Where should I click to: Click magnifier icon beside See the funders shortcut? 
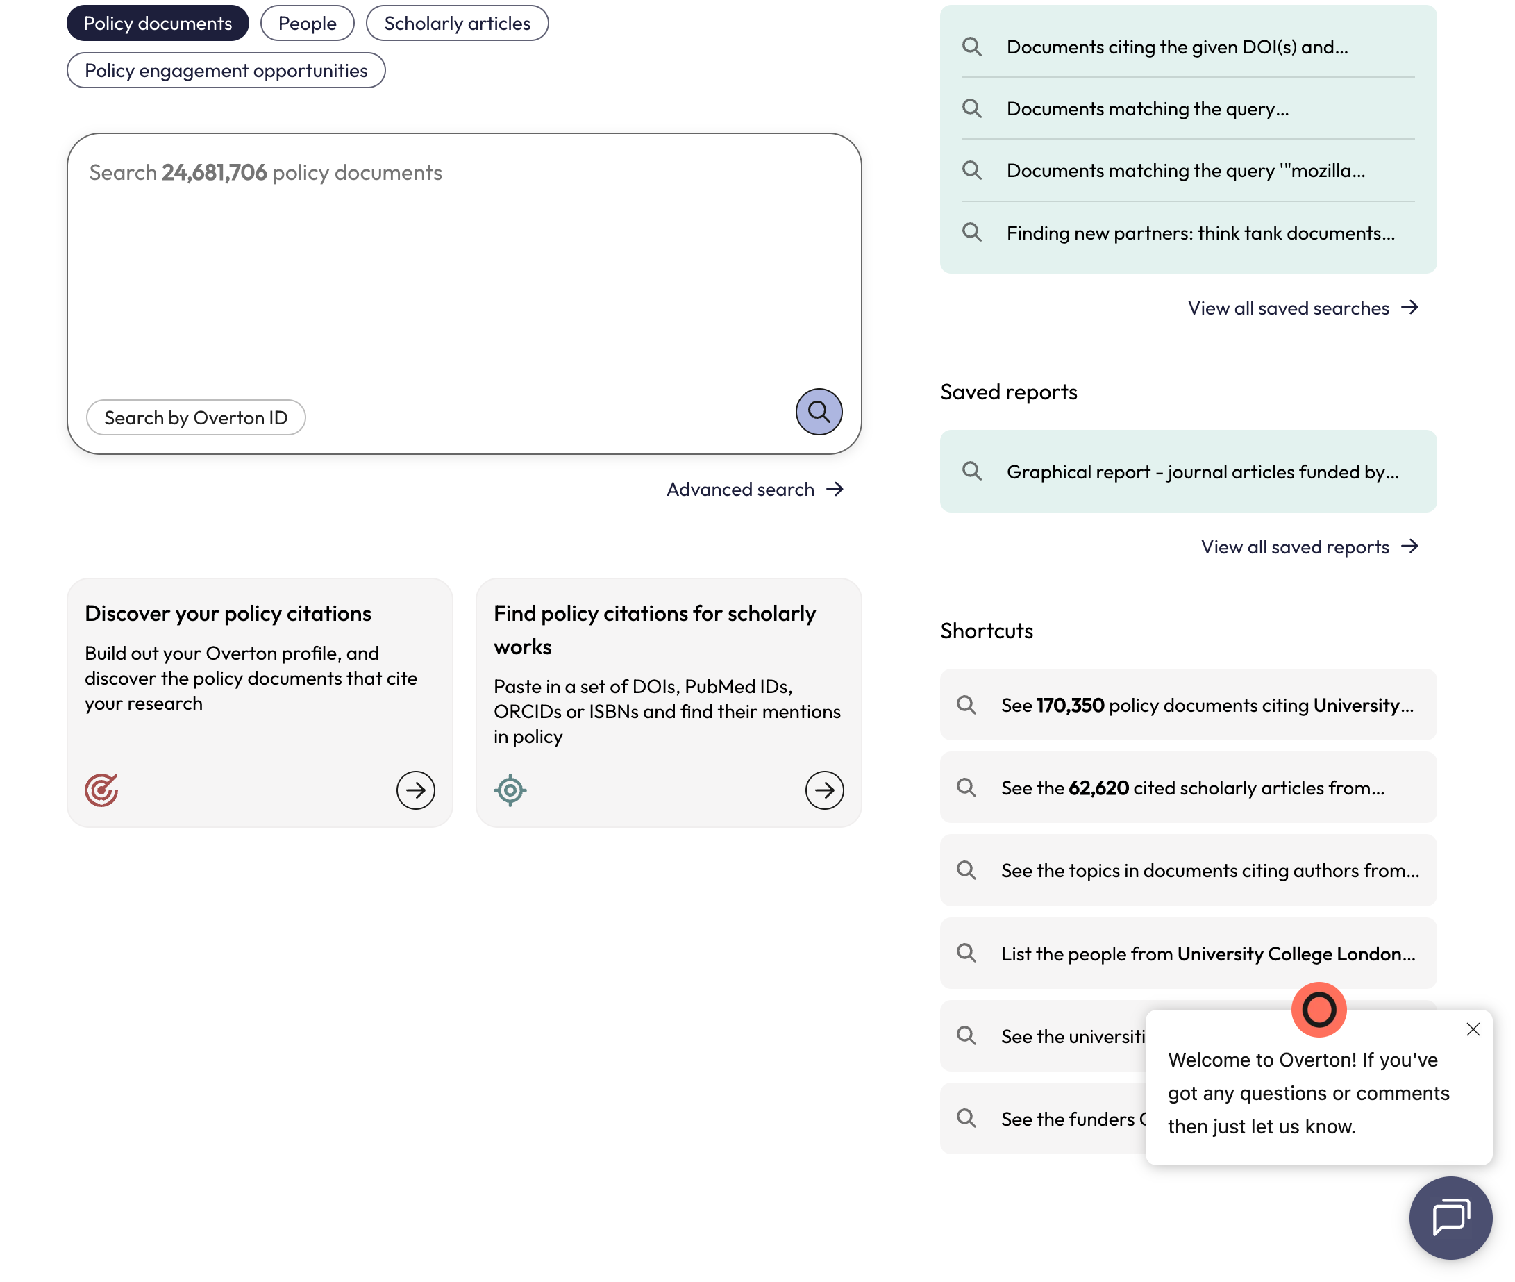click(x=966, y=1119)
